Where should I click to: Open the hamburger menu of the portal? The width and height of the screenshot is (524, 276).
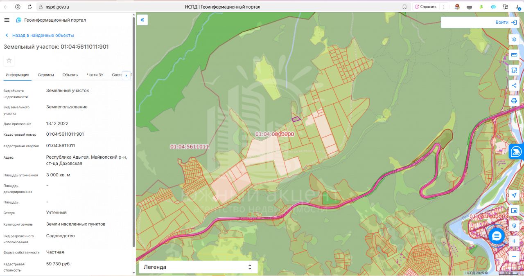pyautogui.click(x=7, y=20)
